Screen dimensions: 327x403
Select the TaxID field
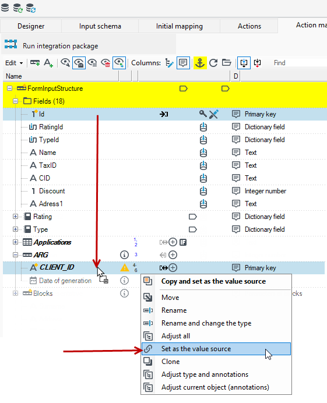point(48,165)
